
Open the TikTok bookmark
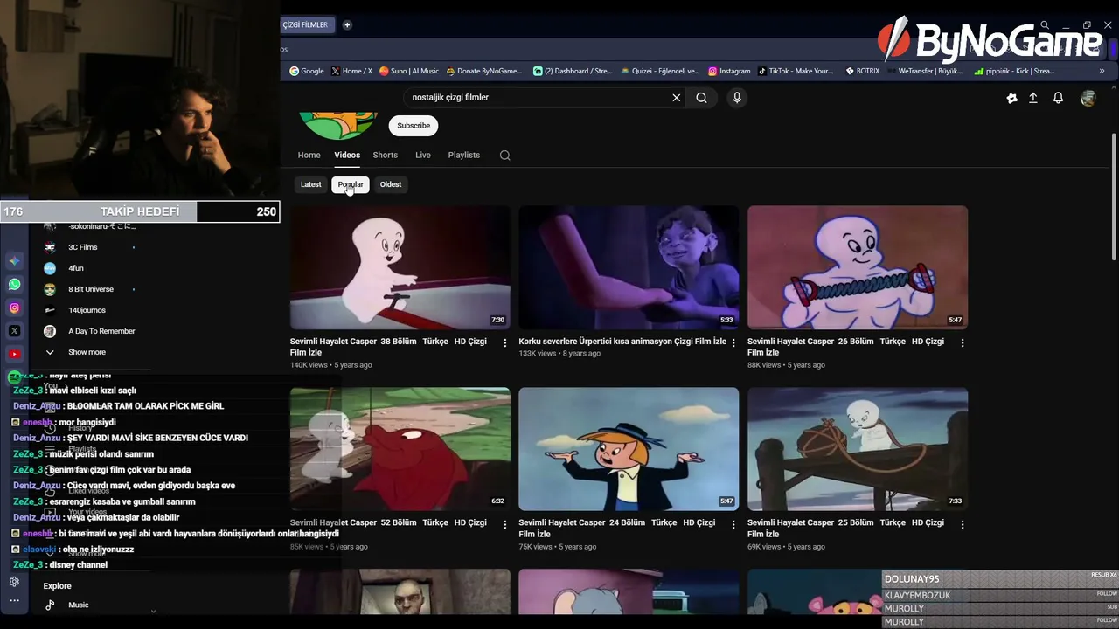point(796,71)
